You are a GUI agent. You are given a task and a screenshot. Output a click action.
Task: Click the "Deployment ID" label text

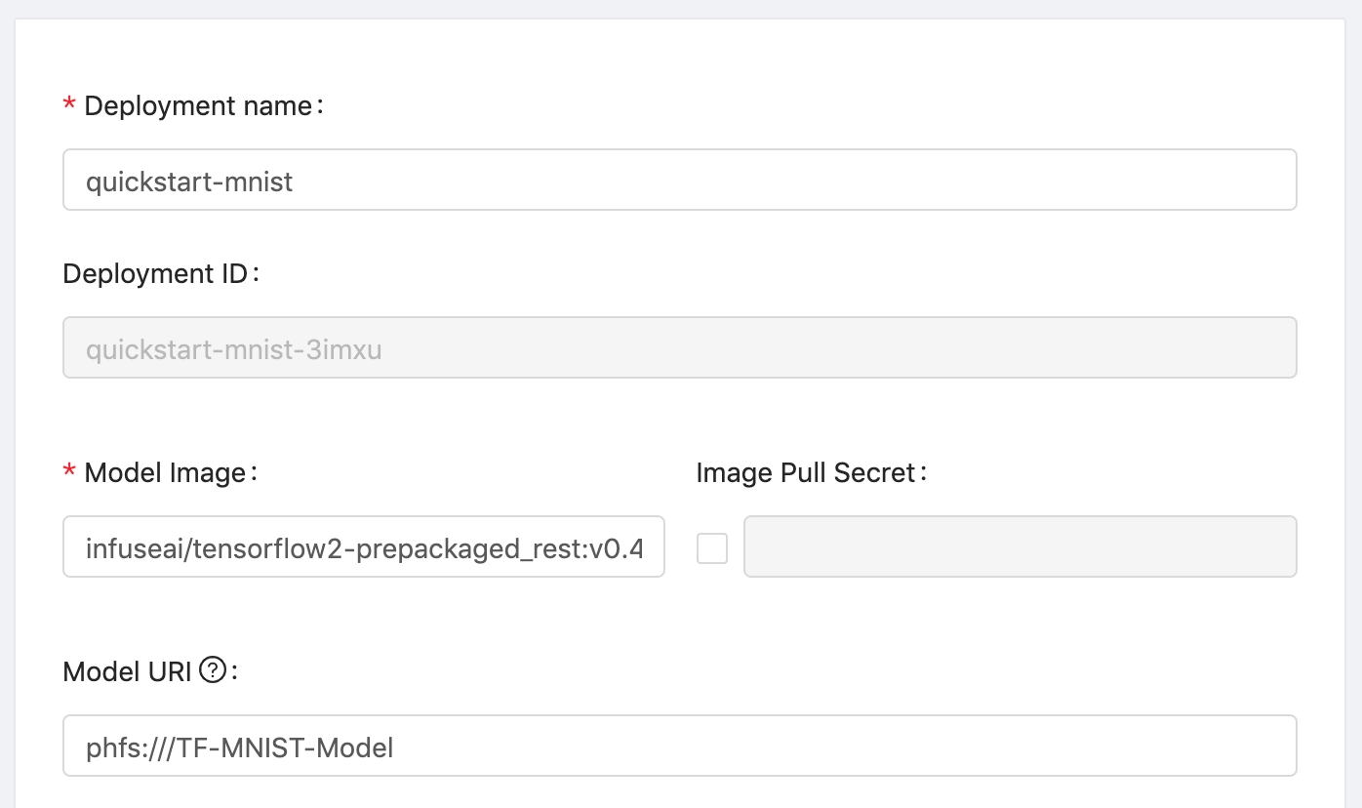155,274
